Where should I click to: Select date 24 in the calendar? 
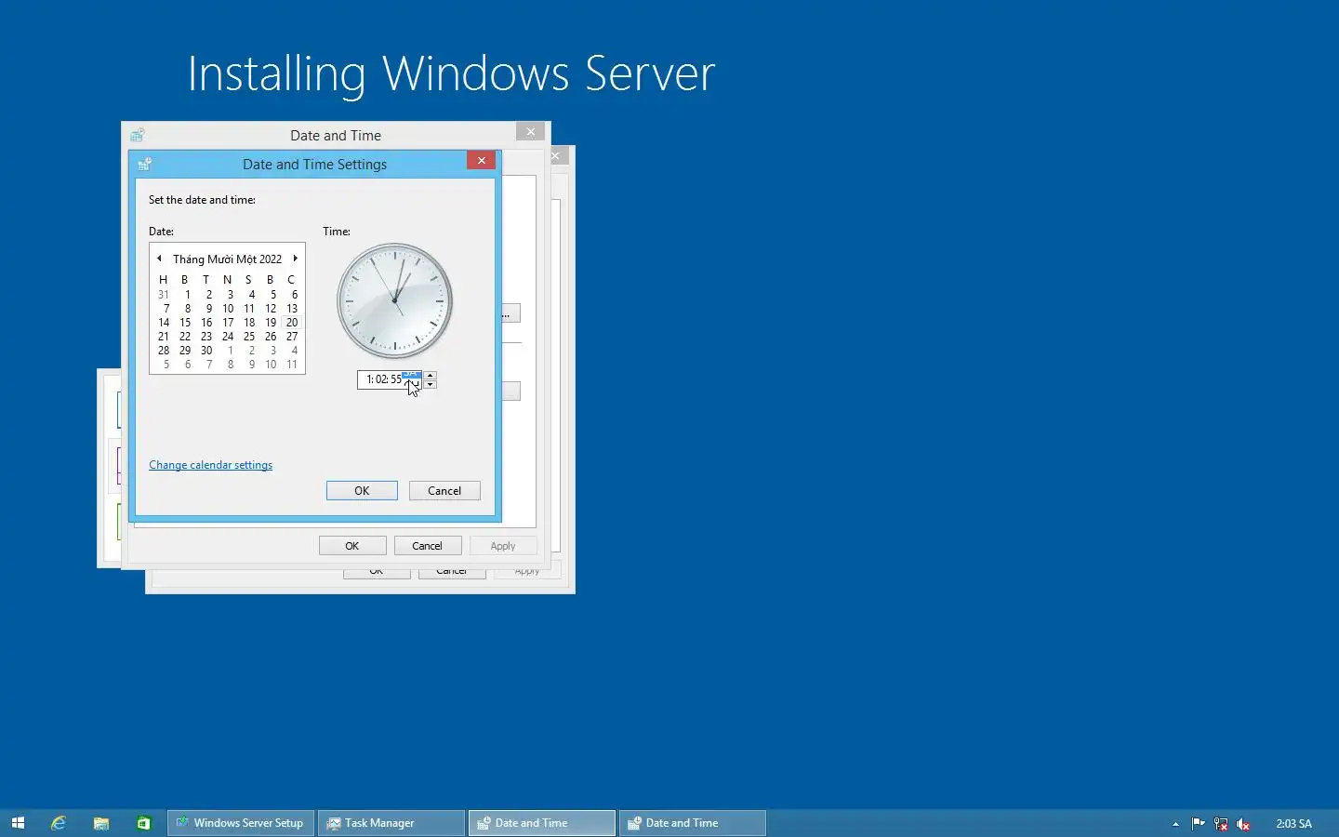(228, 337)
